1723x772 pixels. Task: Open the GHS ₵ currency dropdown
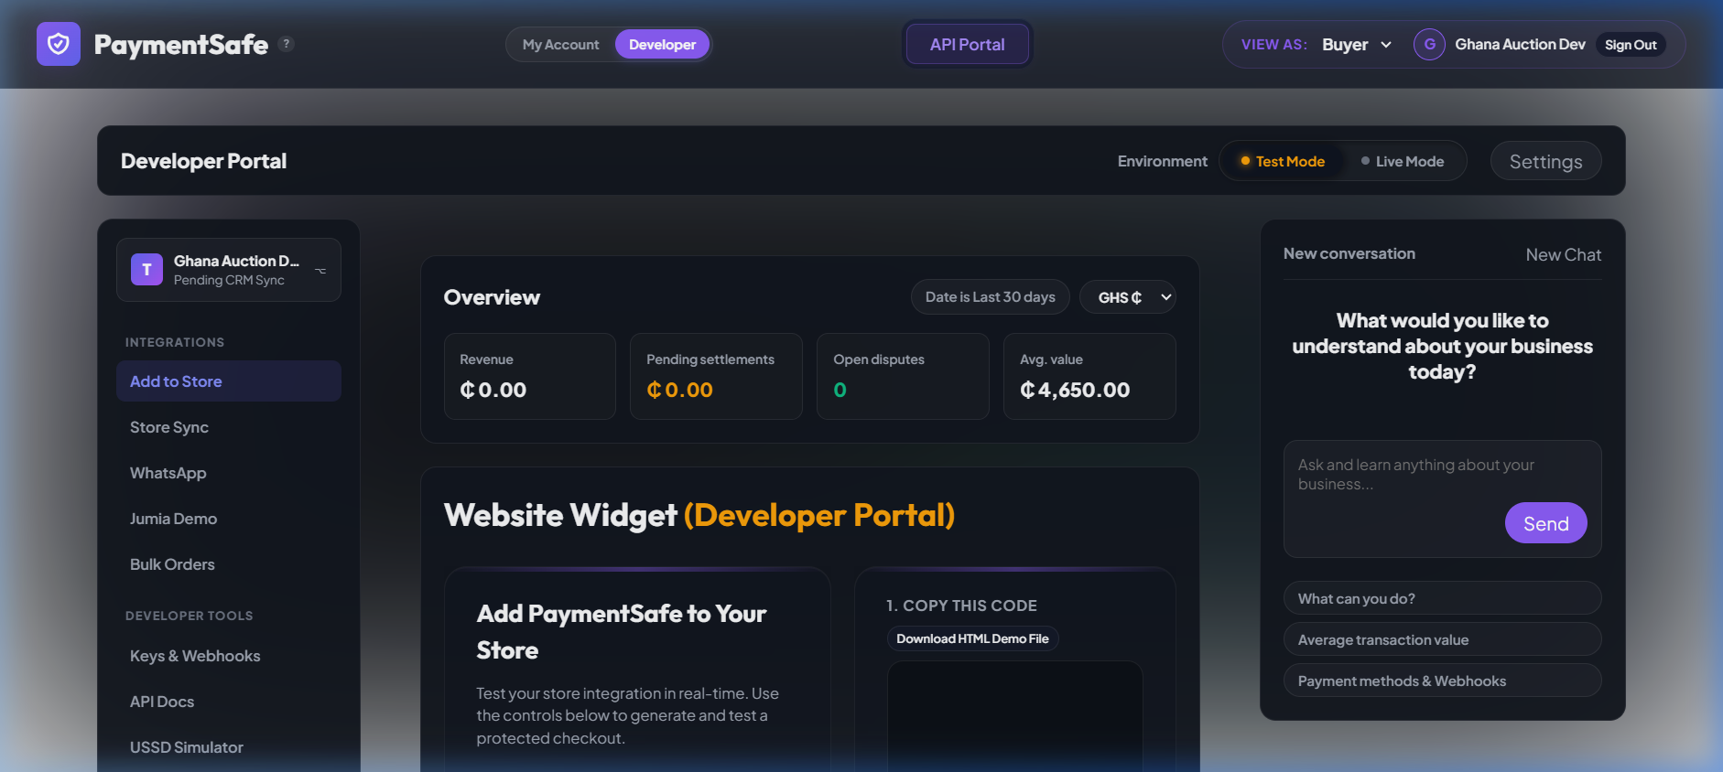pos(1128,297)
